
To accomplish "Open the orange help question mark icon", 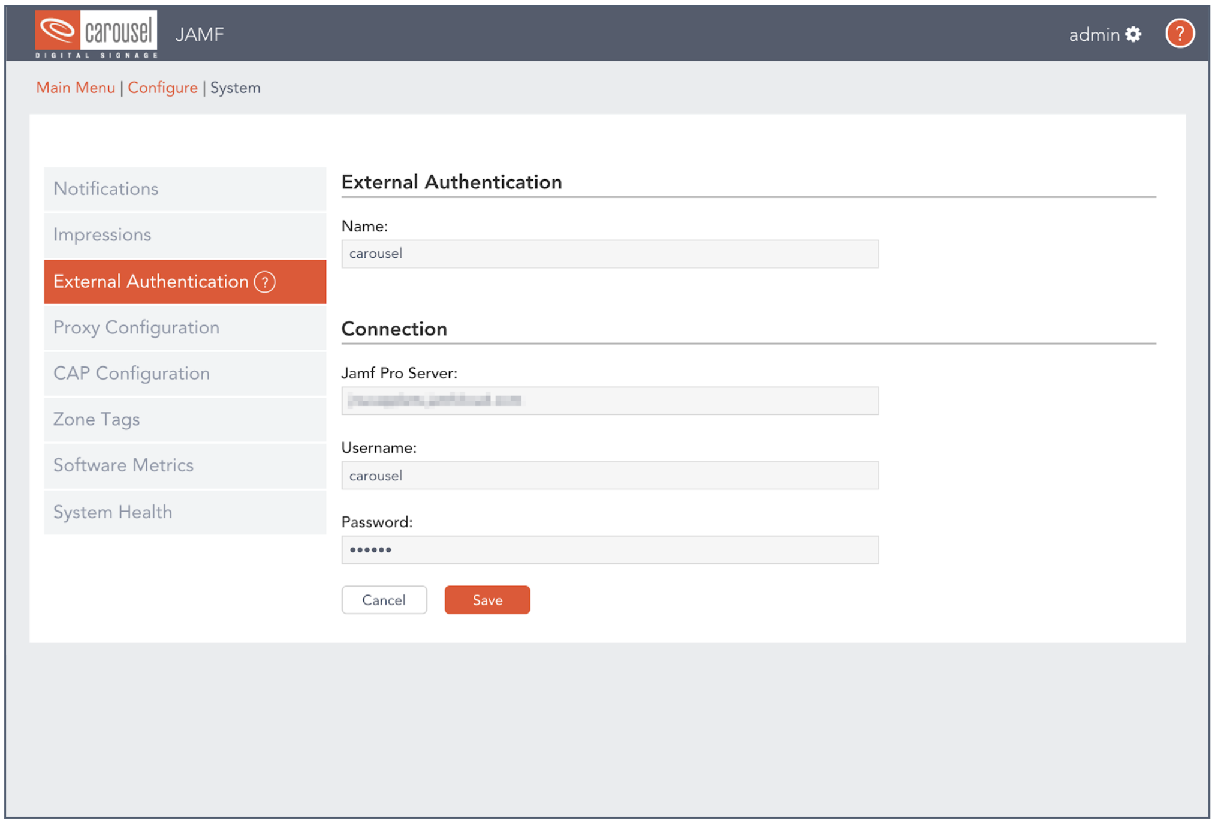I will click(1179, 34).
